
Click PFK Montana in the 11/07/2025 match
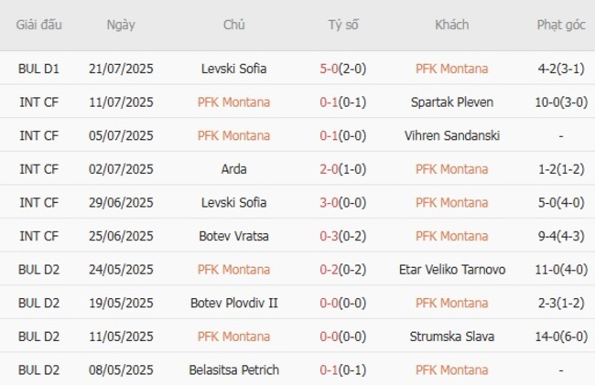point(233,102)
